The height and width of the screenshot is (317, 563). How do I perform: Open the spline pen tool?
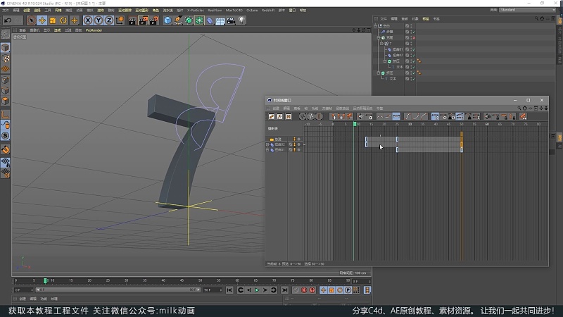[x=178, y=20]
